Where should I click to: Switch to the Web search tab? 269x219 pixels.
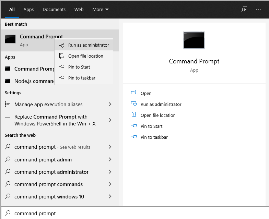(x=79, y=9)
